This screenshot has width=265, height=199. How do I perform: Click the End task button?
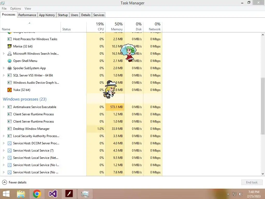click(x=252, y=182)
